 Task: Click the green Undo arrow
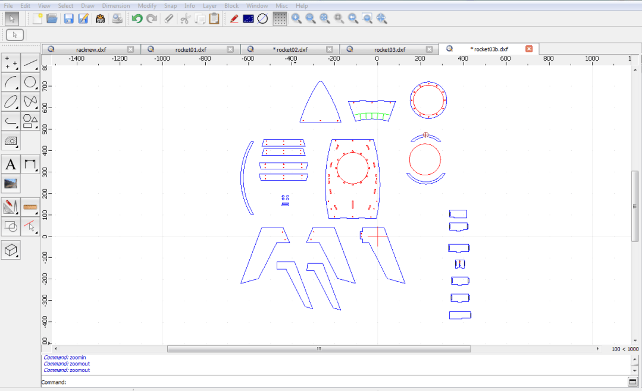pos(137,18)
